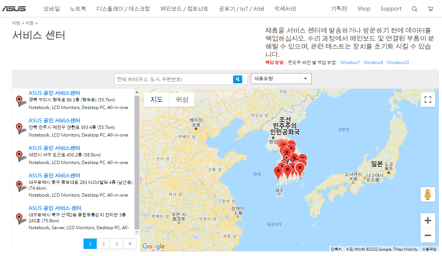The image size is (442, 256).
Task: Open the 모바일 menu
Action: [x=52, y=9]
